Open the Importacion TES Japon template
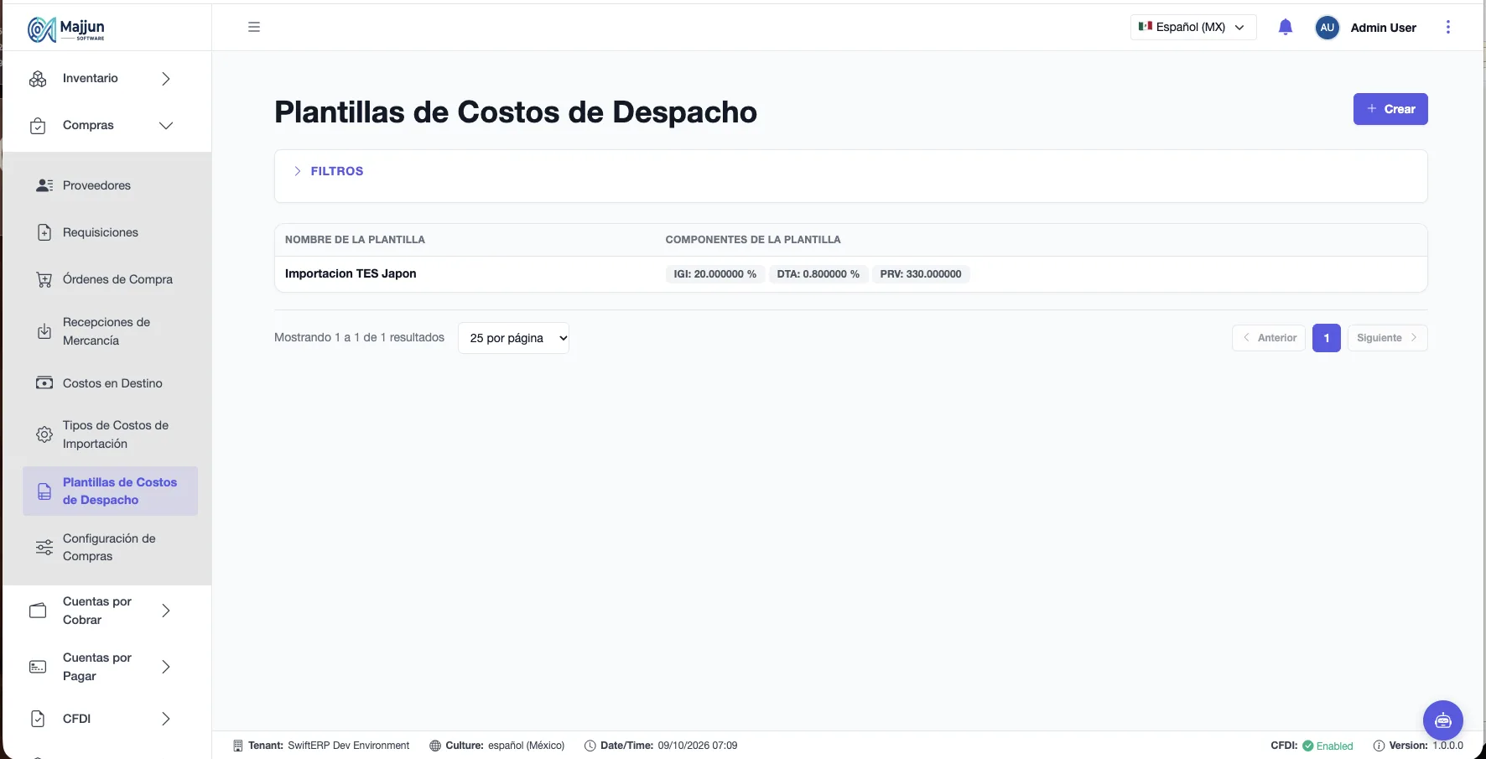Screen dimensions: 1486x759 pos(351,273)
